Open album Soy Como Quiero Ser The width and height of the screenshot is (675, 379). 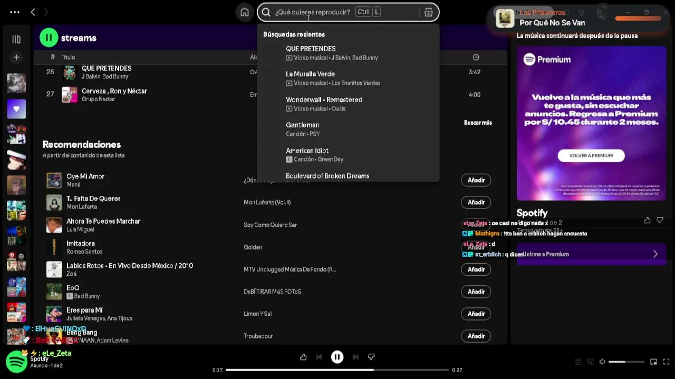270,225
